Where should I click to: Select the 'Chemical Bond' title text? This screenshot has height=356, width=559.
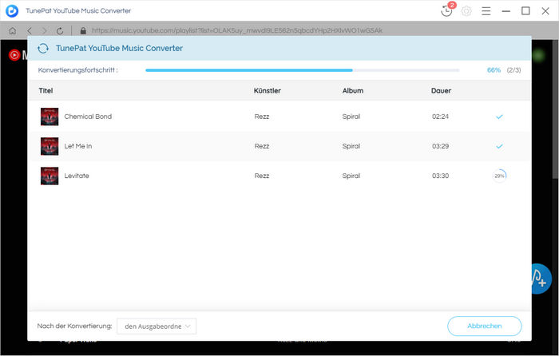click(88, 117)
